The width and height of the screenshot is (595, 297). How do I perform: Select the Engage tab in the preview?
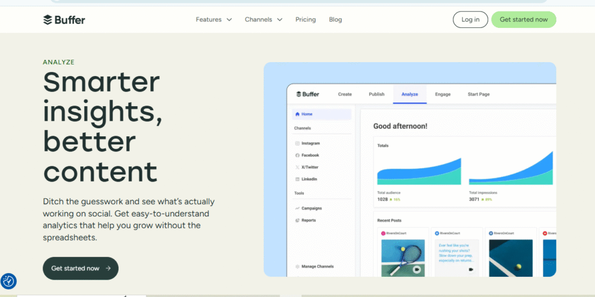click(443, 95)
